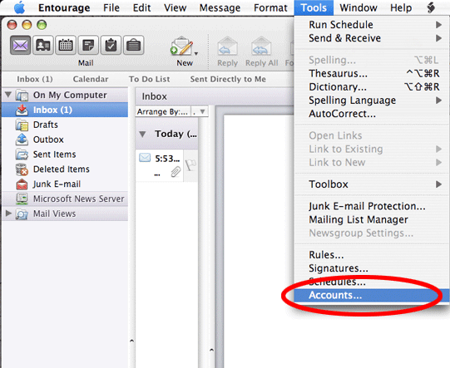Collapse the On My Computer folder tree

(8, 95)
